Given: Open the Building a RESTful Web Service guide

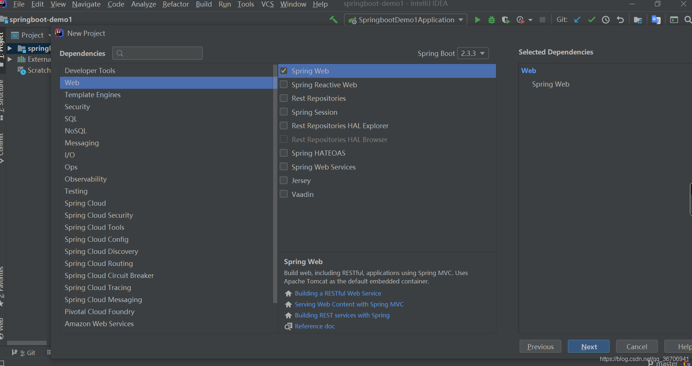Looking at the screenshot, I should click(338, 293).
